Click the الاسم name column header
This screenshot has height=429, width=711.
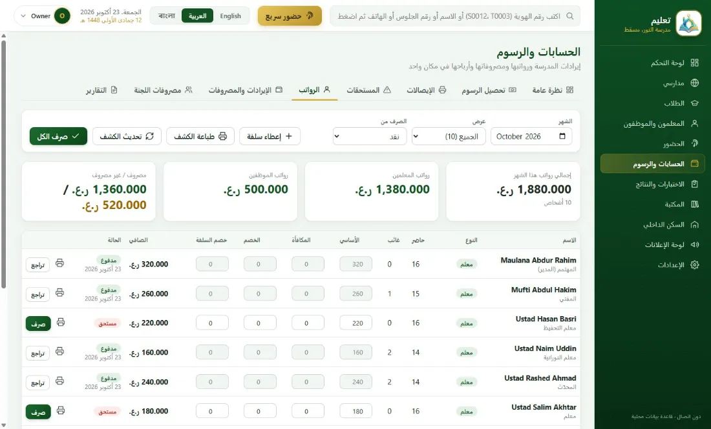[x=569, y=240]
